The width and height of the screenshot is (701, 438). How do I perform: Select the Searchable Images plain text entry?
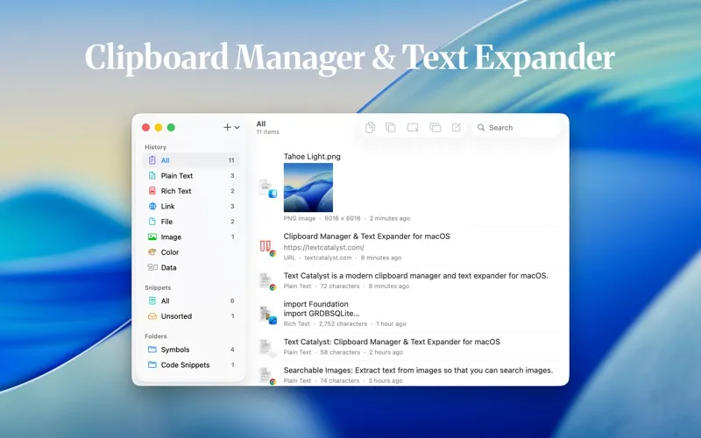pyautogui.click(x=408, y=375)
